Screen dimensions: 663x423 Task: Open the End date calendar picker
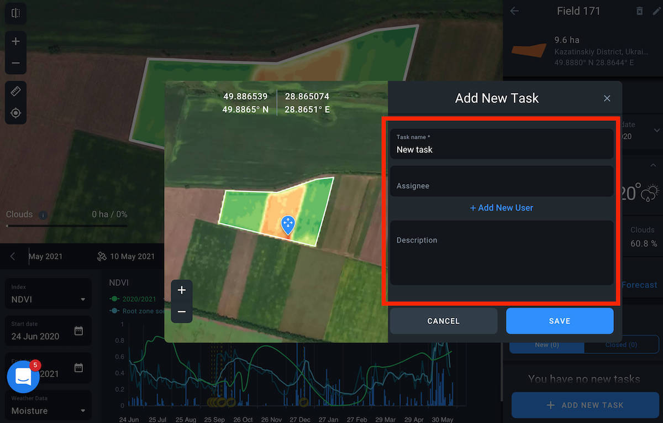78,367
